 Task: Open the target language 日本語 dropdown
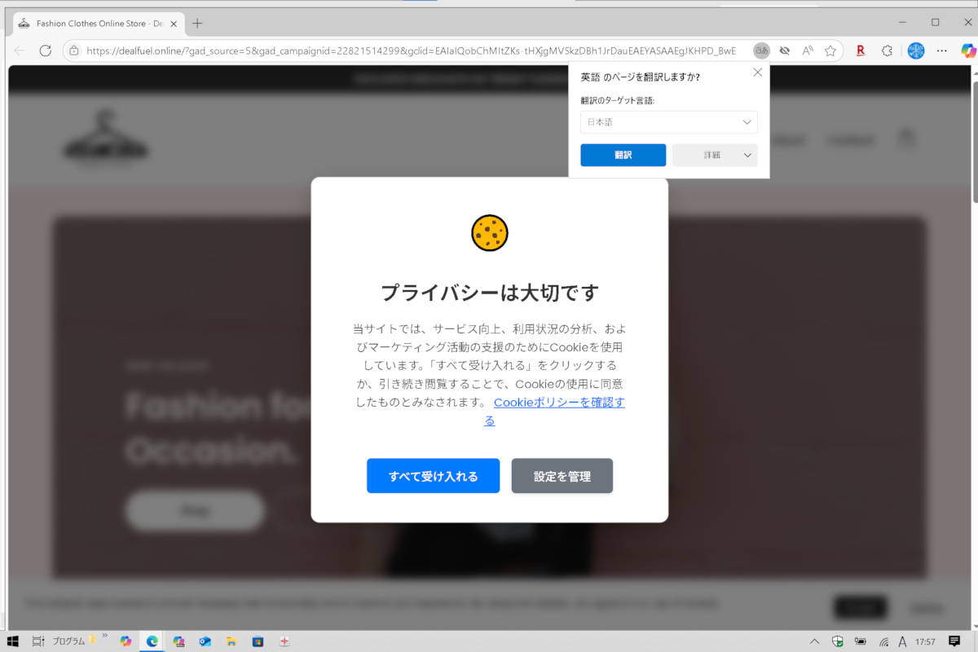[669, 122]
